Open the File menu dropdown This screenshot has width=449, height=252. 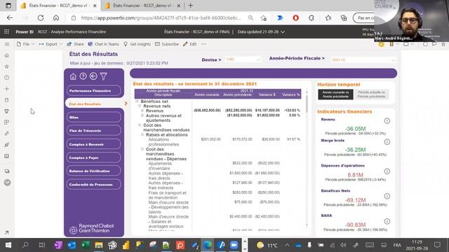26,44
